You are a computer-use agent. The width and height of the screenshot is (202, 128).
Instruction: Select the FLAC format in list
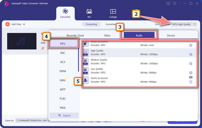(63, 99)
